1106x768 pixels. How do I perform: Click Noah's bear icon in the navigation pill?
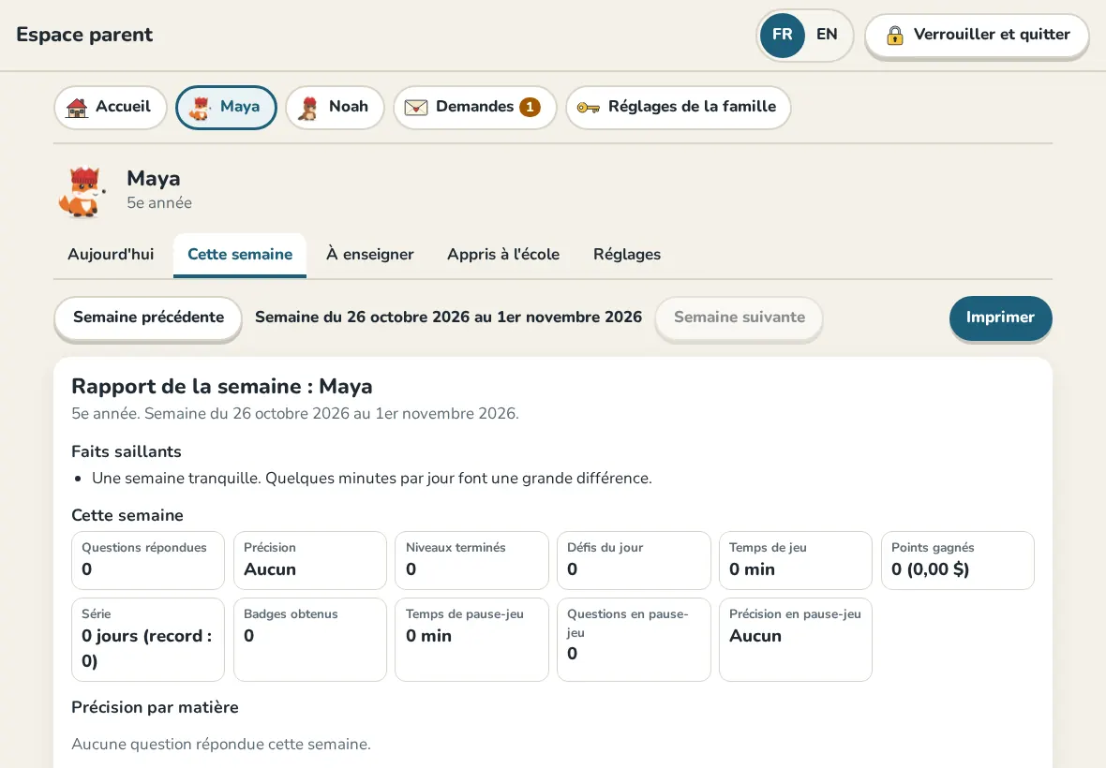[x=308, y=108]
